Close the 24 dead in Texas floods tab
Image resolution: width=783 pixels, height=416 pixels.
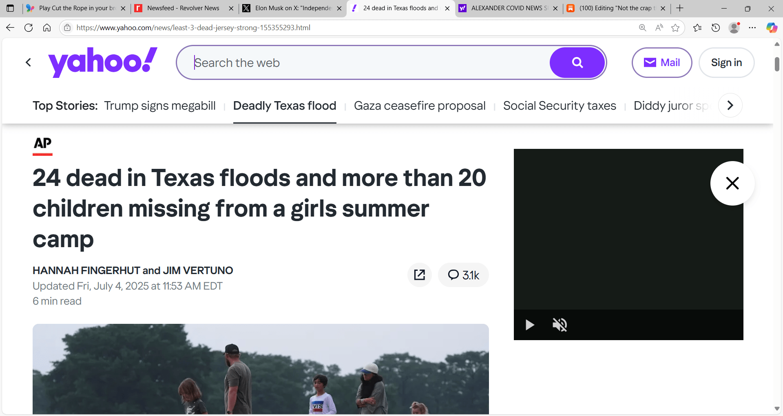447,8
